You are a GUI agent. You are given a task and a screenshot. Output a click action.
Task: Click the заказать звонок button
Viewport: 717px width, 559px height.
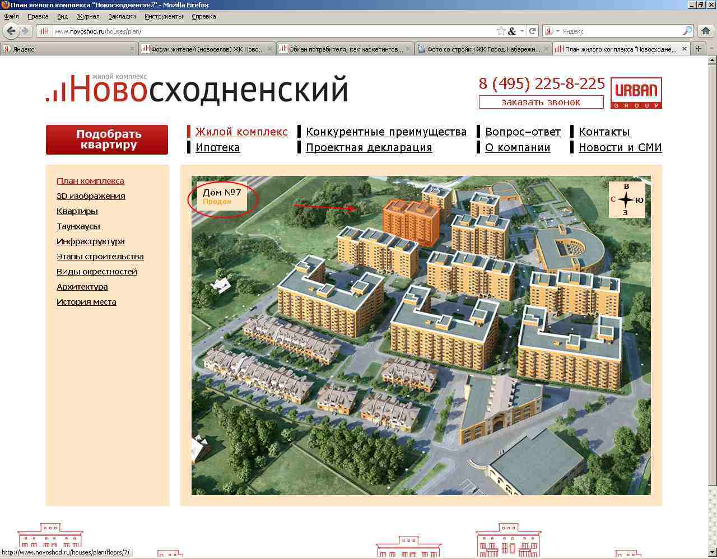click(x=541, y=102)
